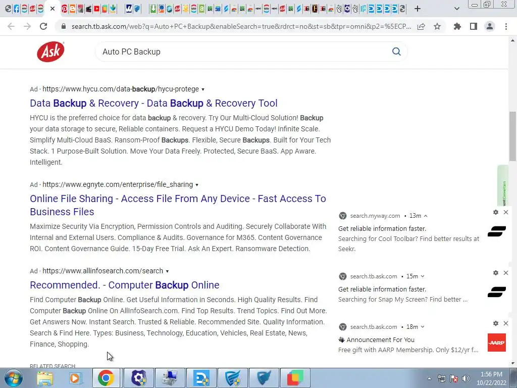Open Recommended Computer Backup Online link
Image resolution: width=517 pixels, height=388 pixels.
coord(124,285)
